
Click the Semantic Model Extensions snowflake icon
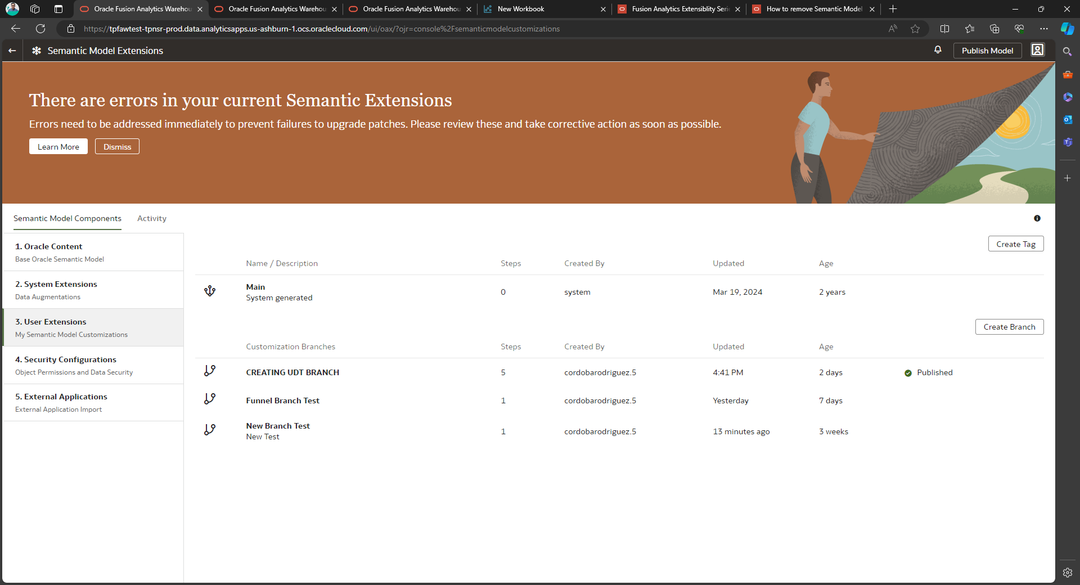click(x=37, y=51)
